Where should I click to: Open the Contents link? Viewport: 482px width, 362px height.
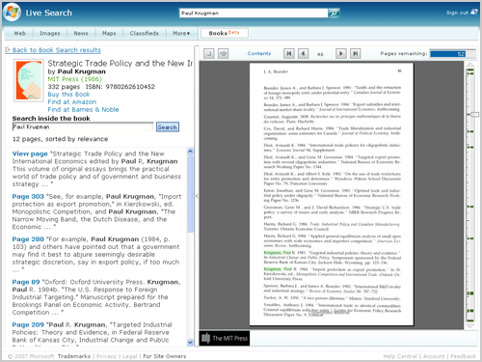(x=259, y=53)
